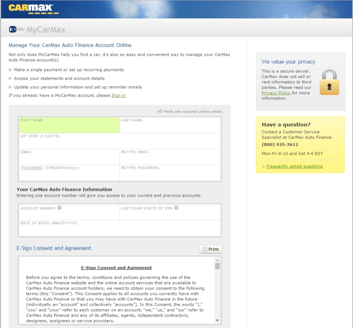The image size is (353, 328).
Task: Open the Last Four Digits of SSN help icon
Action: pos(176,208)
